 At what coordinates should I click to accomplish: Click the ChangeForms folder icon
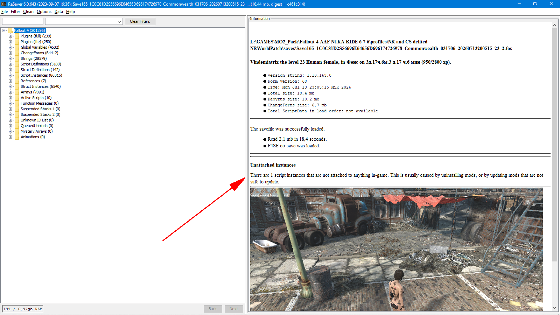[17, 53]
